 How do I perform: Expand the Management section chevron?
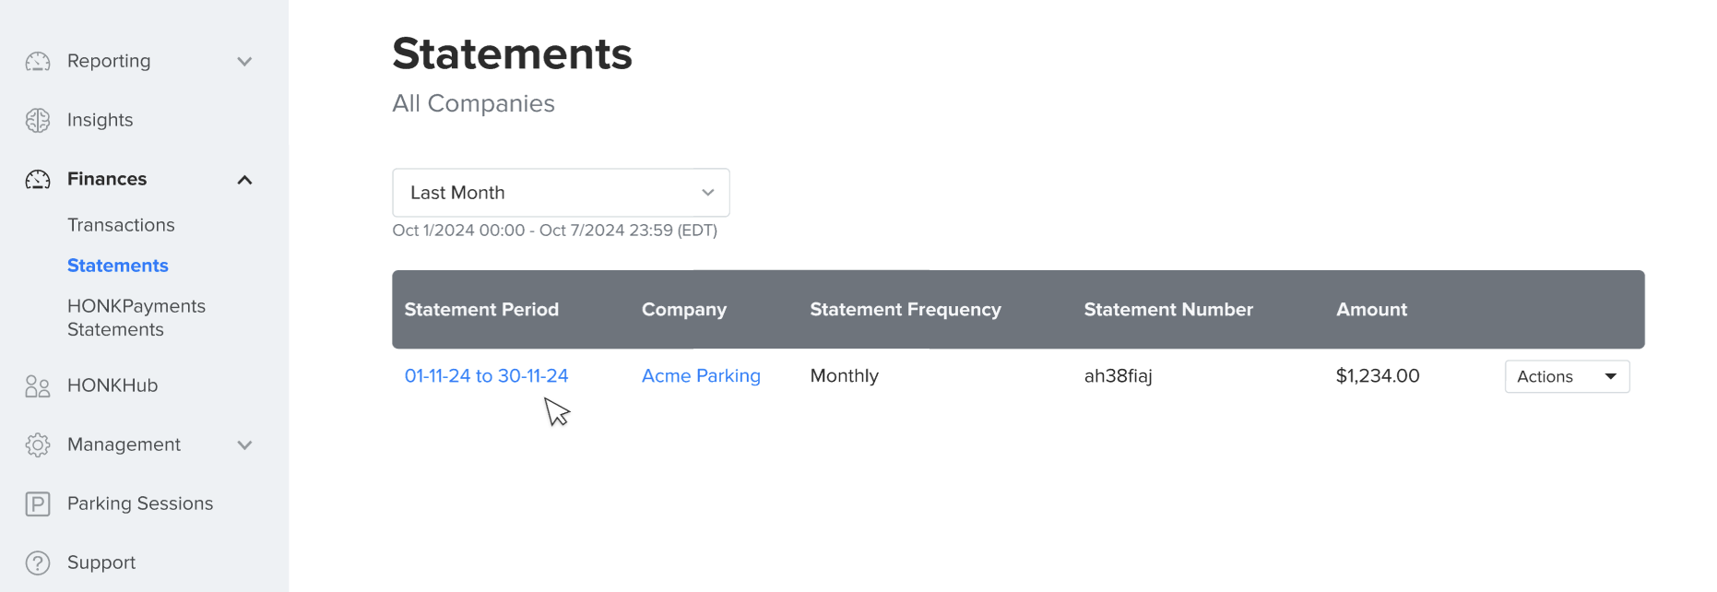coord(244,444)
